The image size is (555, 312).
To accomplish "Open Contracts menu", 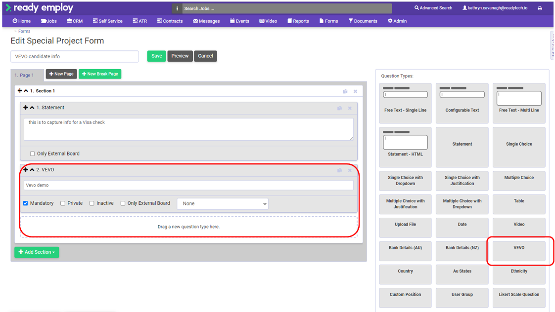I will click(170, 21).
